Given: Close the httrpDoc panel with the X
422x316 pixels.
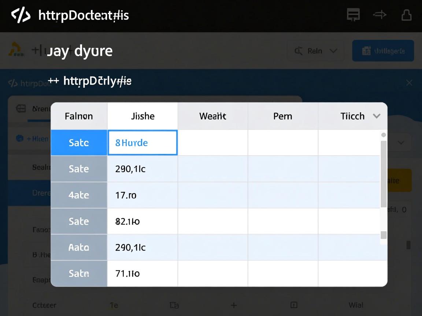Looking at the screenshot, I should pyautogui.click(x=409, y=83).
